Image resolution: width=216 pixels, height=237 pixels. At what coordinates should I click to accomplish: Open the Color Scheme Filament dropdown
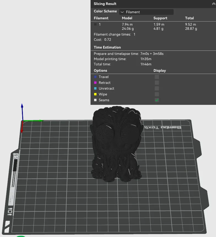(x=146, y=12)
